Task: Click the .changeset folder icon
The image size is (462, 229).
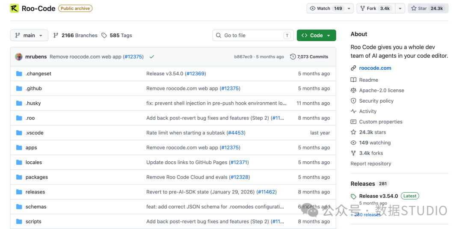Action: point(19,74)
